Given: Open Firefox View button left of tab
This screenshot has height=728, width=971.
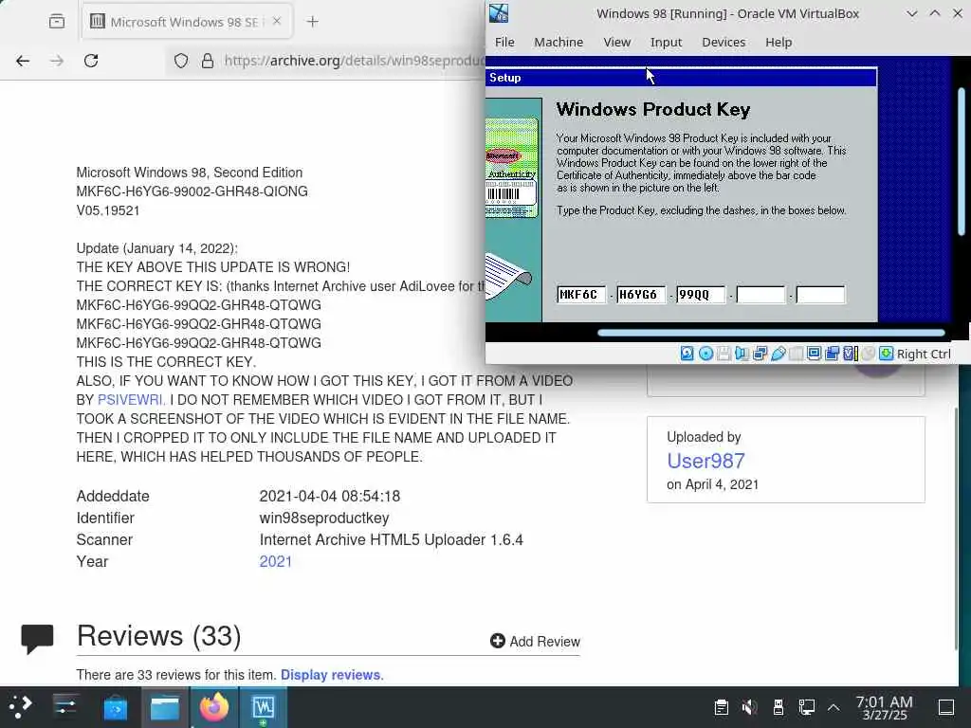Looking at the screenshot, I should (x=57, y=22).
